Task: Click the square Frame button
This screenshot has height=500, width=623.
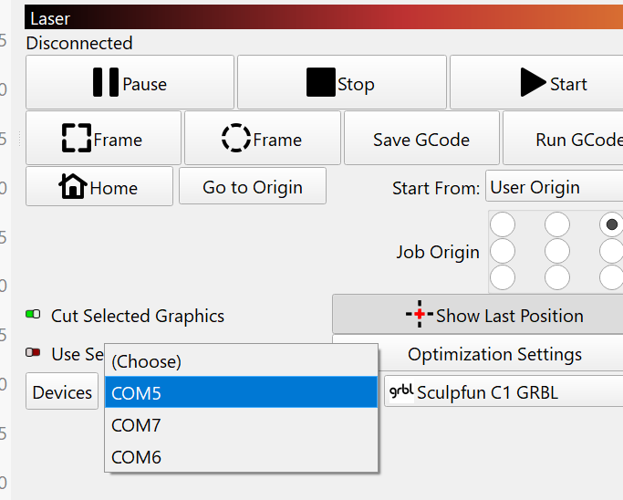Action: (x=103, y=139)
